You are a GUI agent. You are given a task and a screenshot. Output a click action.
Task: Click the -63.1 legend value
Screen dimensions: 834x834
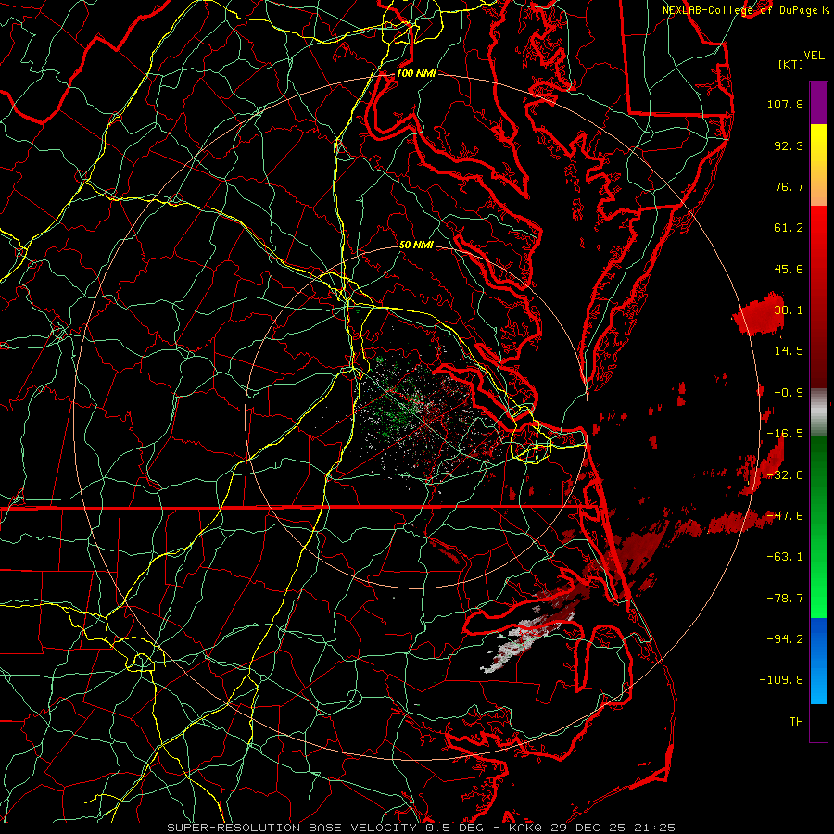click(785, 557)
